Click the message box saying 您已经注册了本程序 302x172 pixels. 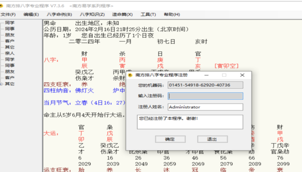(x=190, y=122)
